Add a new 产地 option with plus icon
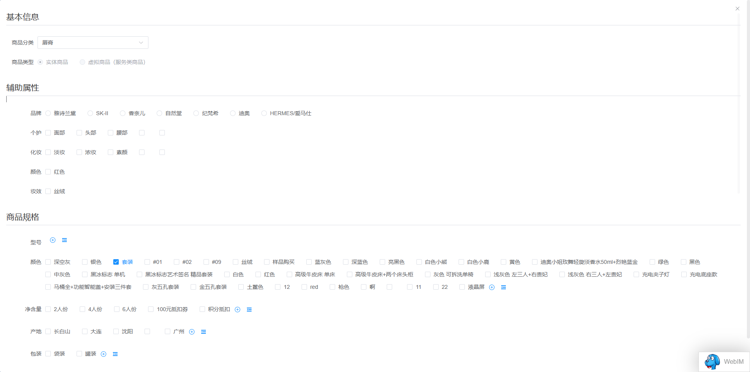The width and height of the screenshot is (750, 372). pyautogui.click(x=192, y=332)
